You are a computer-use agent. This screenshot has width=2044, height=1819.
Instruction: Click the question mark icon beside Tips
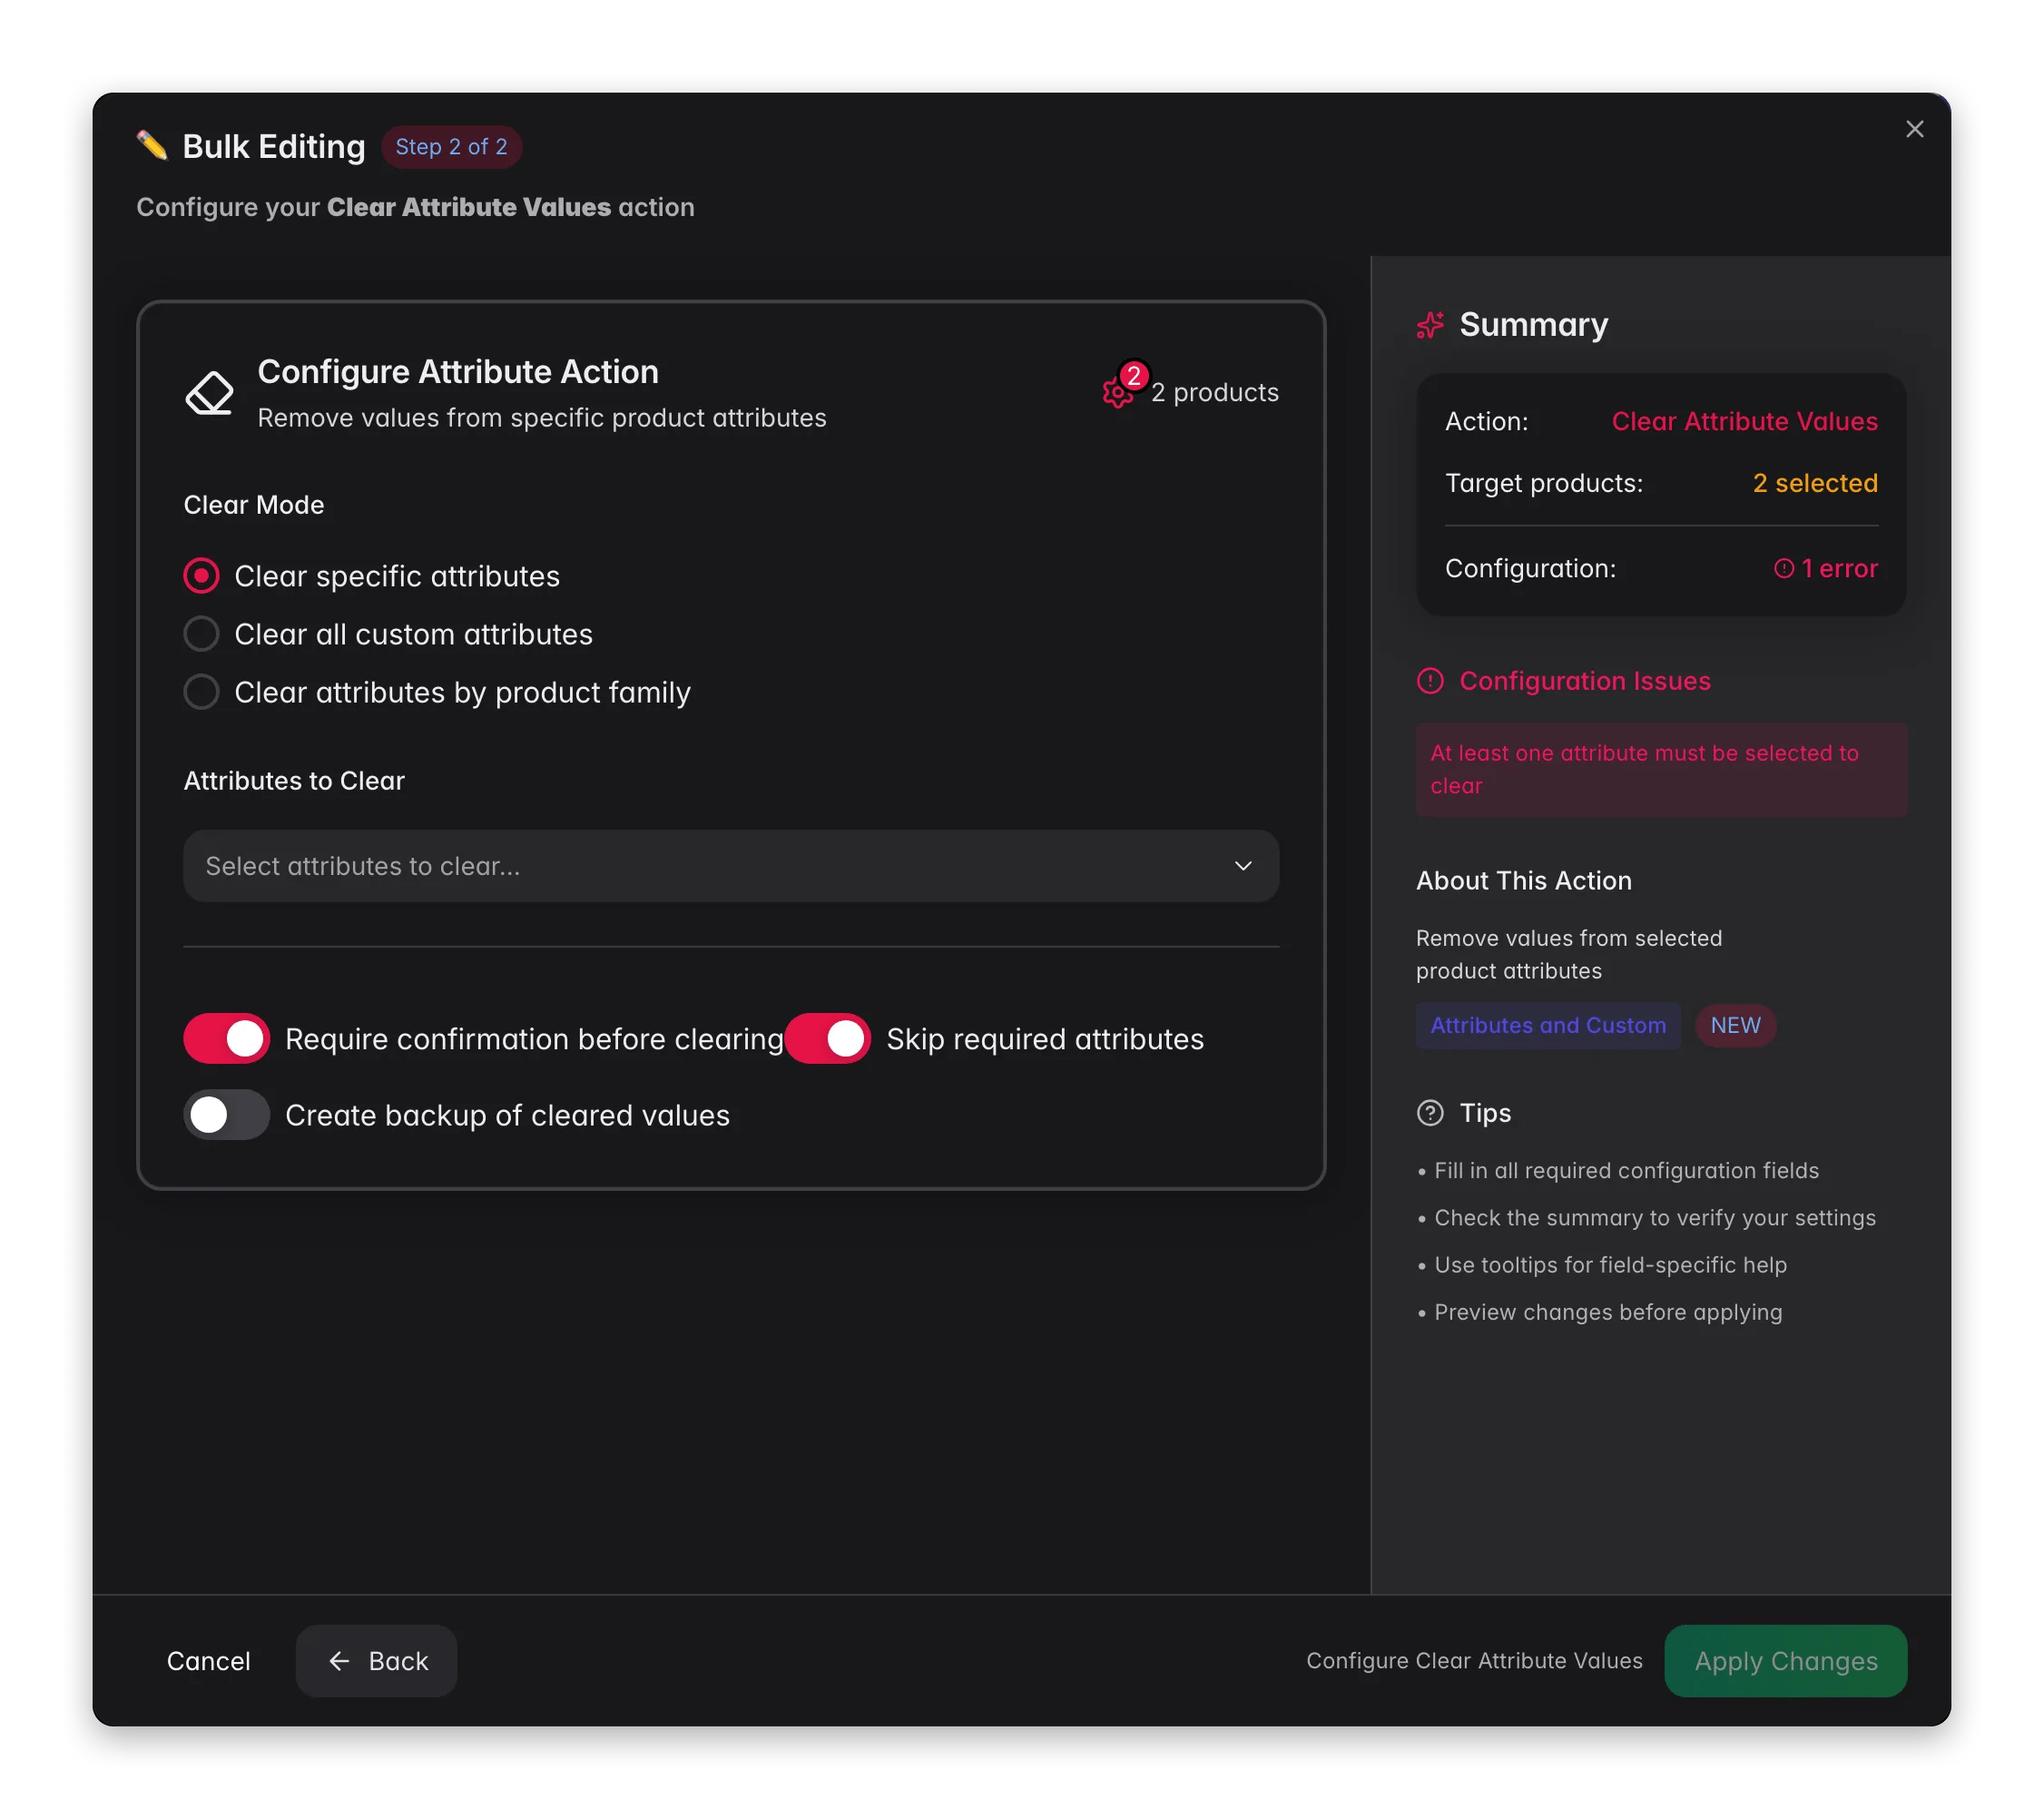click(1430, 1113)
